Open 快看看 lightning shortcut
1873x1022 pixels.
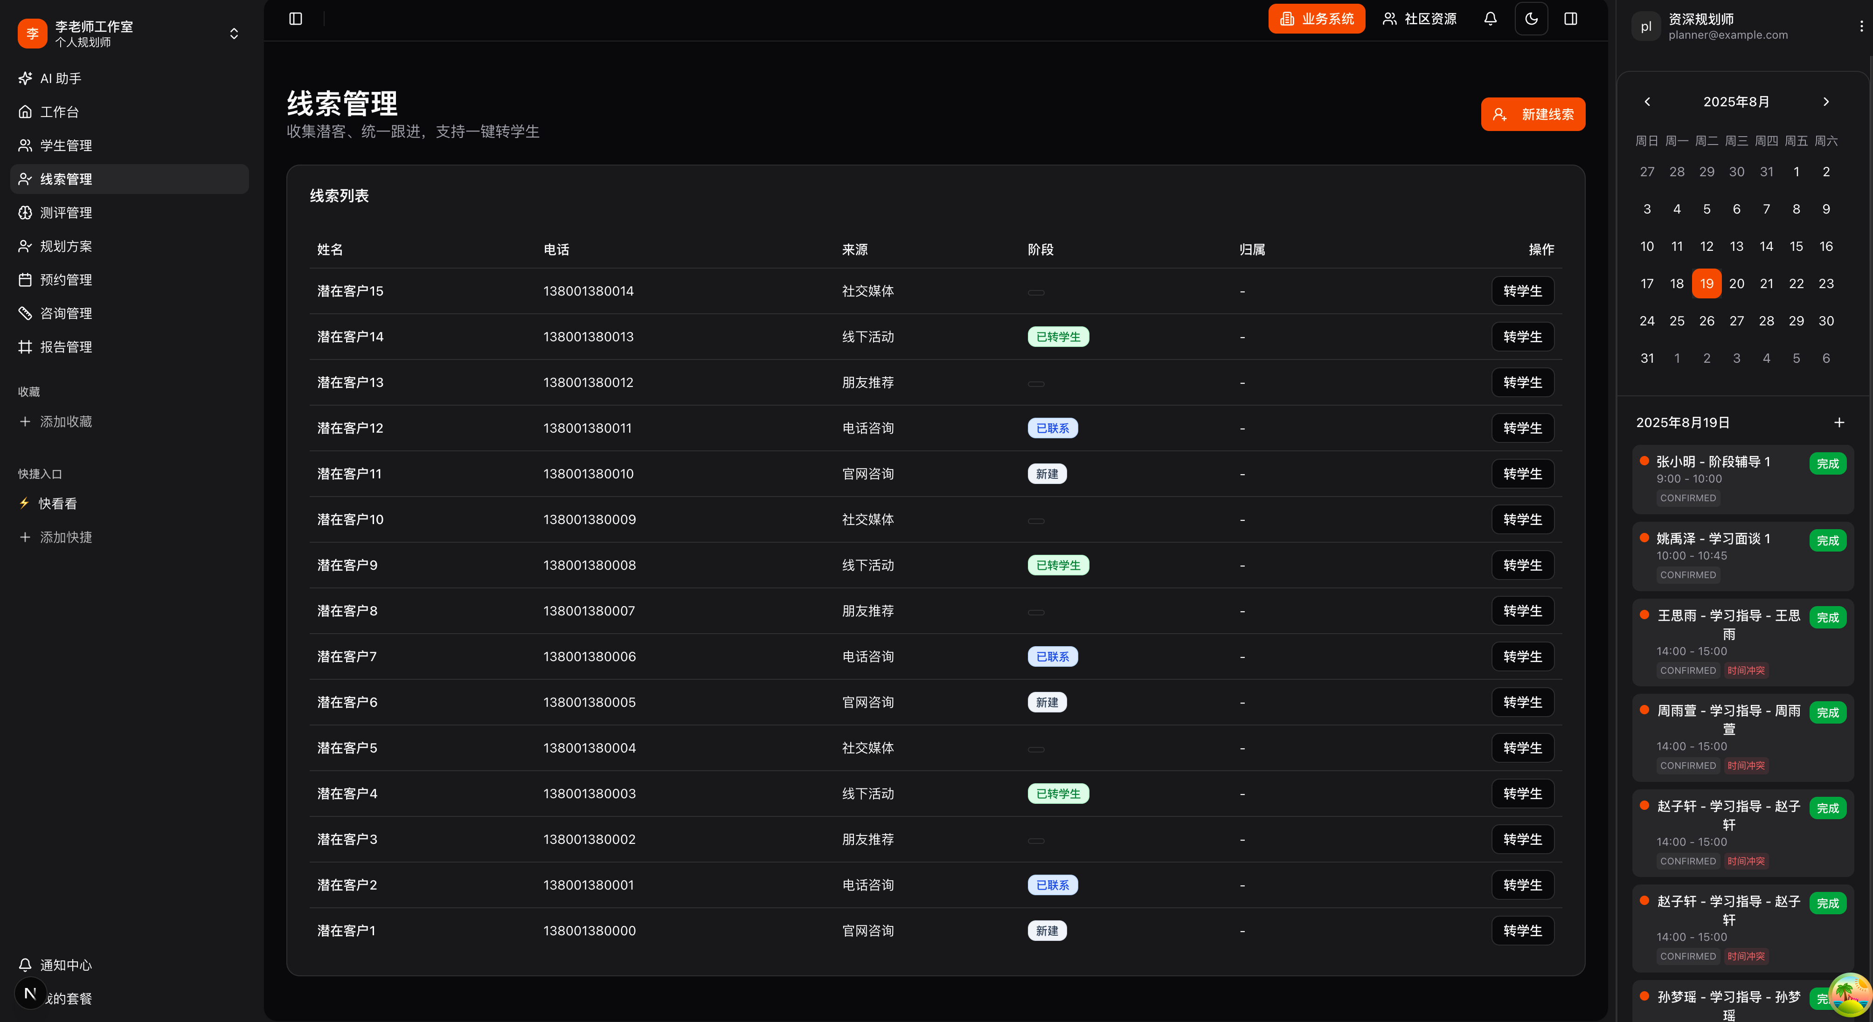pyautogui.click(x=57, y=504)
